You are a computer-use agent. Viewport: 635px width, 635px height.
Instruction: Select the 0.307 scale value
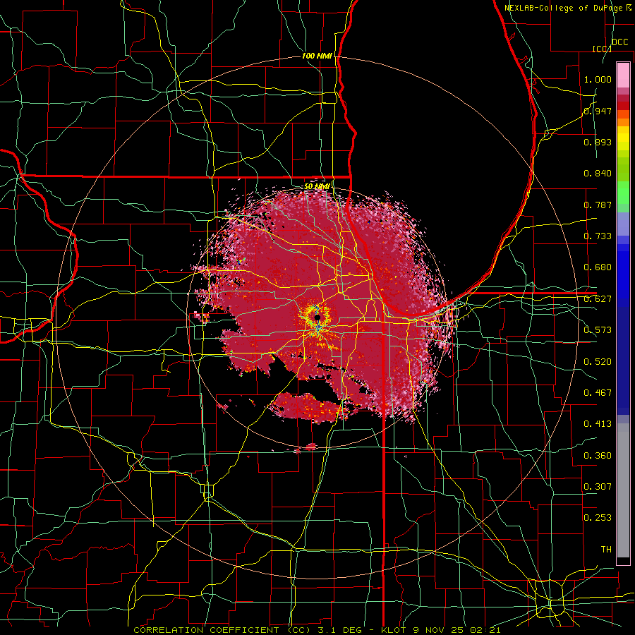[598, 487]
